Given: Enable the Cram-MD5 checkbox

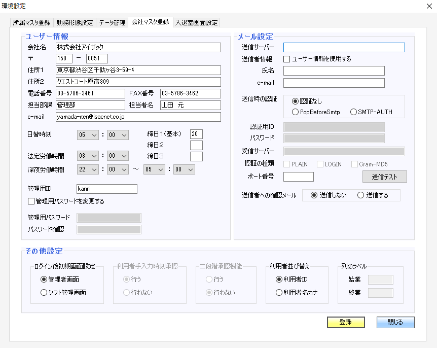Looking at the screenshot, I should [x=354, y=164].
